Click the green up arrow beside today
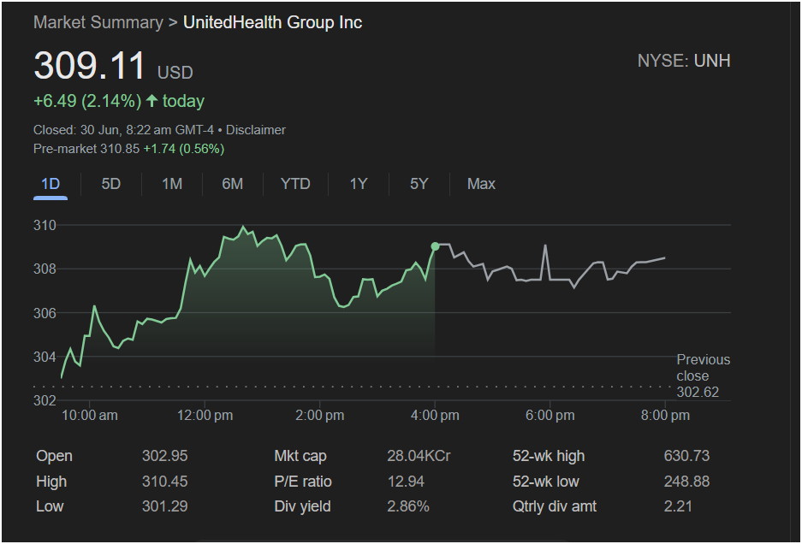This screenshot has width=802, height=544. click(x=151, y=101)
